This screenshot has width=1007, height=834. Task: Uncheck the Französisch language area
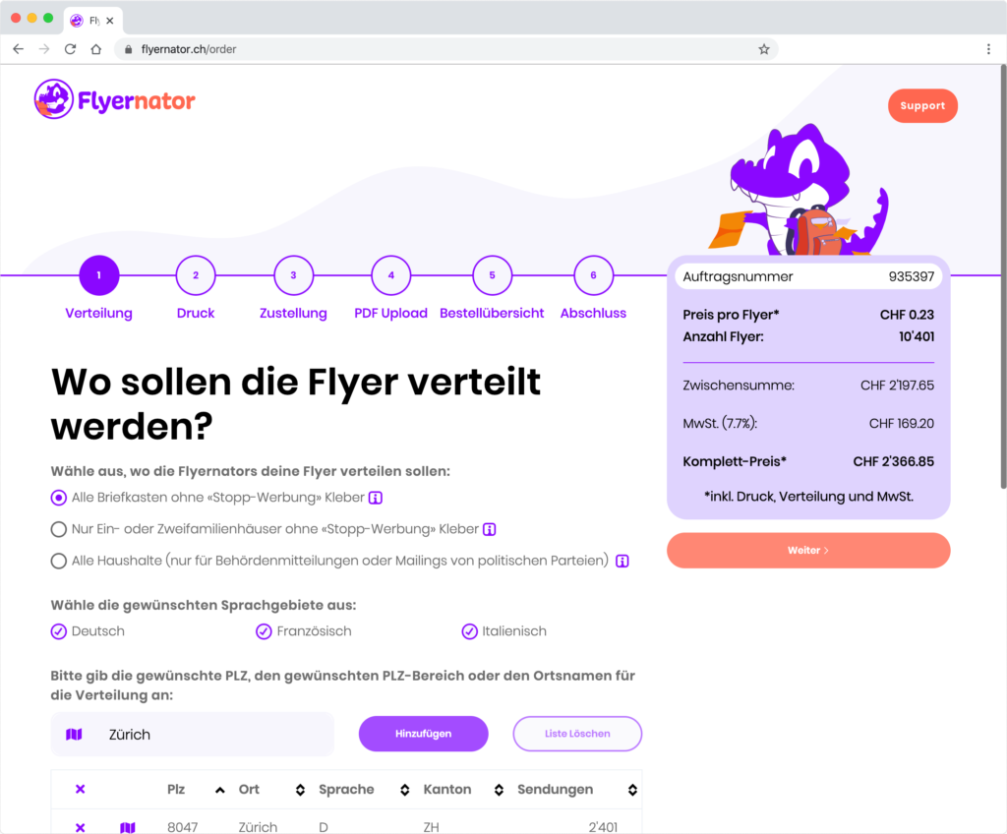[264, 631]
